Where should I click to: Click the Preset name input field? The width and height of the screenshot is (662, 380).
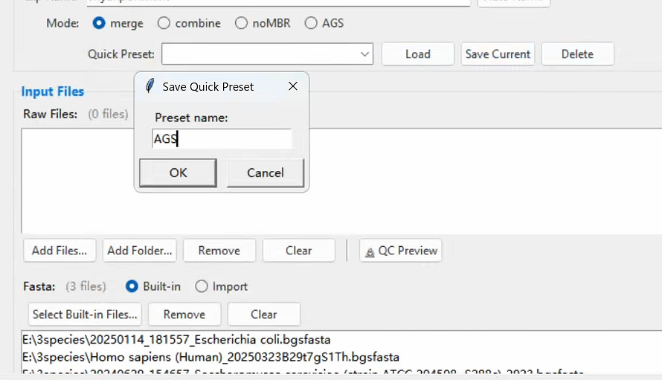tap(222, 138)
